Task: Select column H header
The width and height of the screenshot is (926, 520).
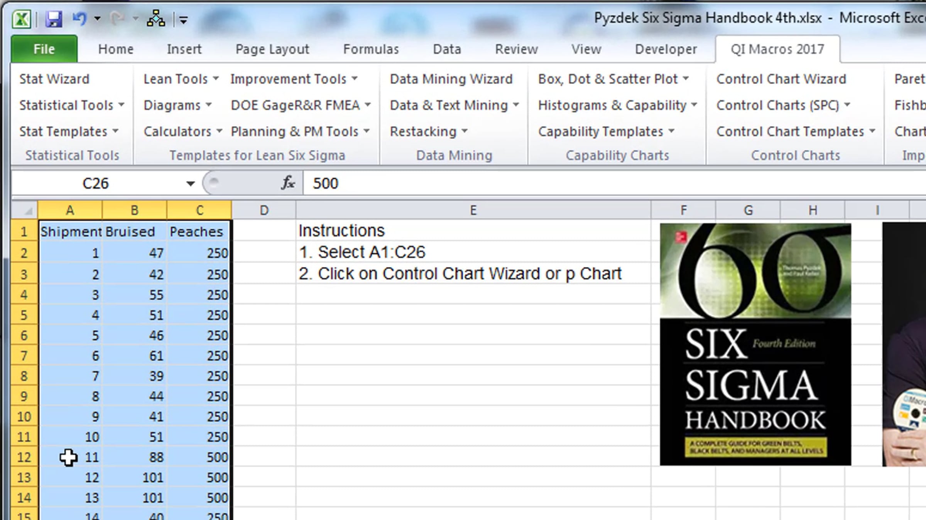Action: click(813, 210)
